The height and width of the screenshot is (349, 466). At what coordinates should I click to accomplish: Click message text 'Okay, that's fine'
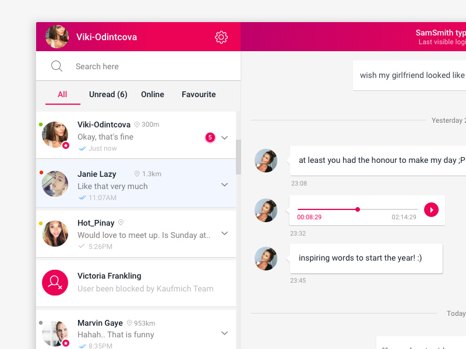105,137
